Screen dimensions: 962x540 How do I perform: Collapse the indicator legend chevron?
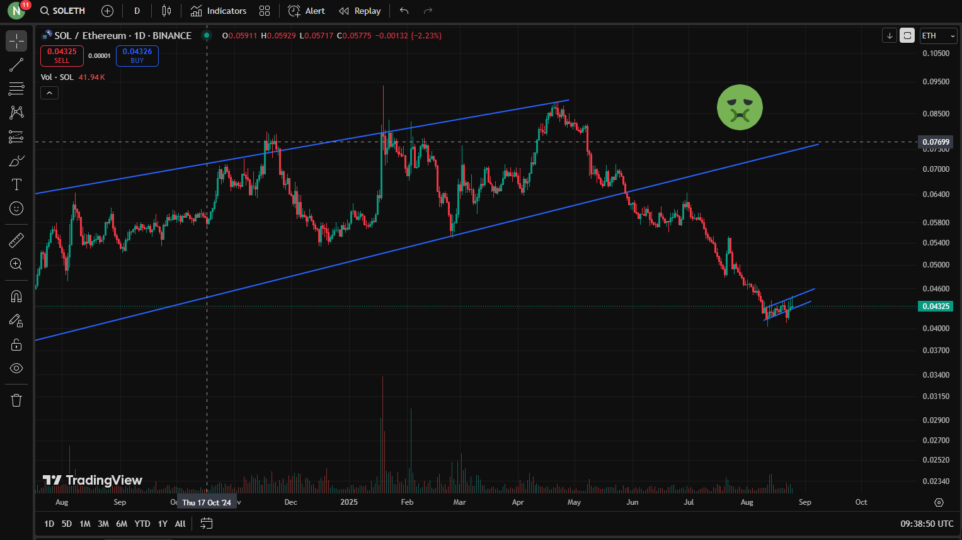[49, 93]
